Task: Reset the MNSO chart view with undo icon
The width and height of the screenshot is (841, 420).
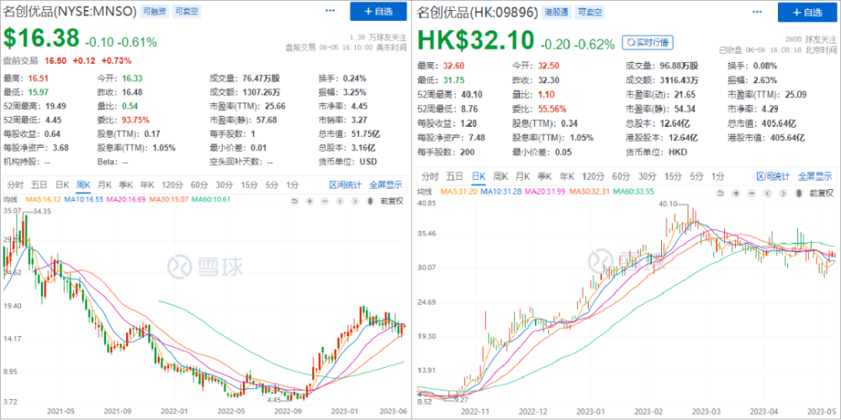Action: click(294, 201)
